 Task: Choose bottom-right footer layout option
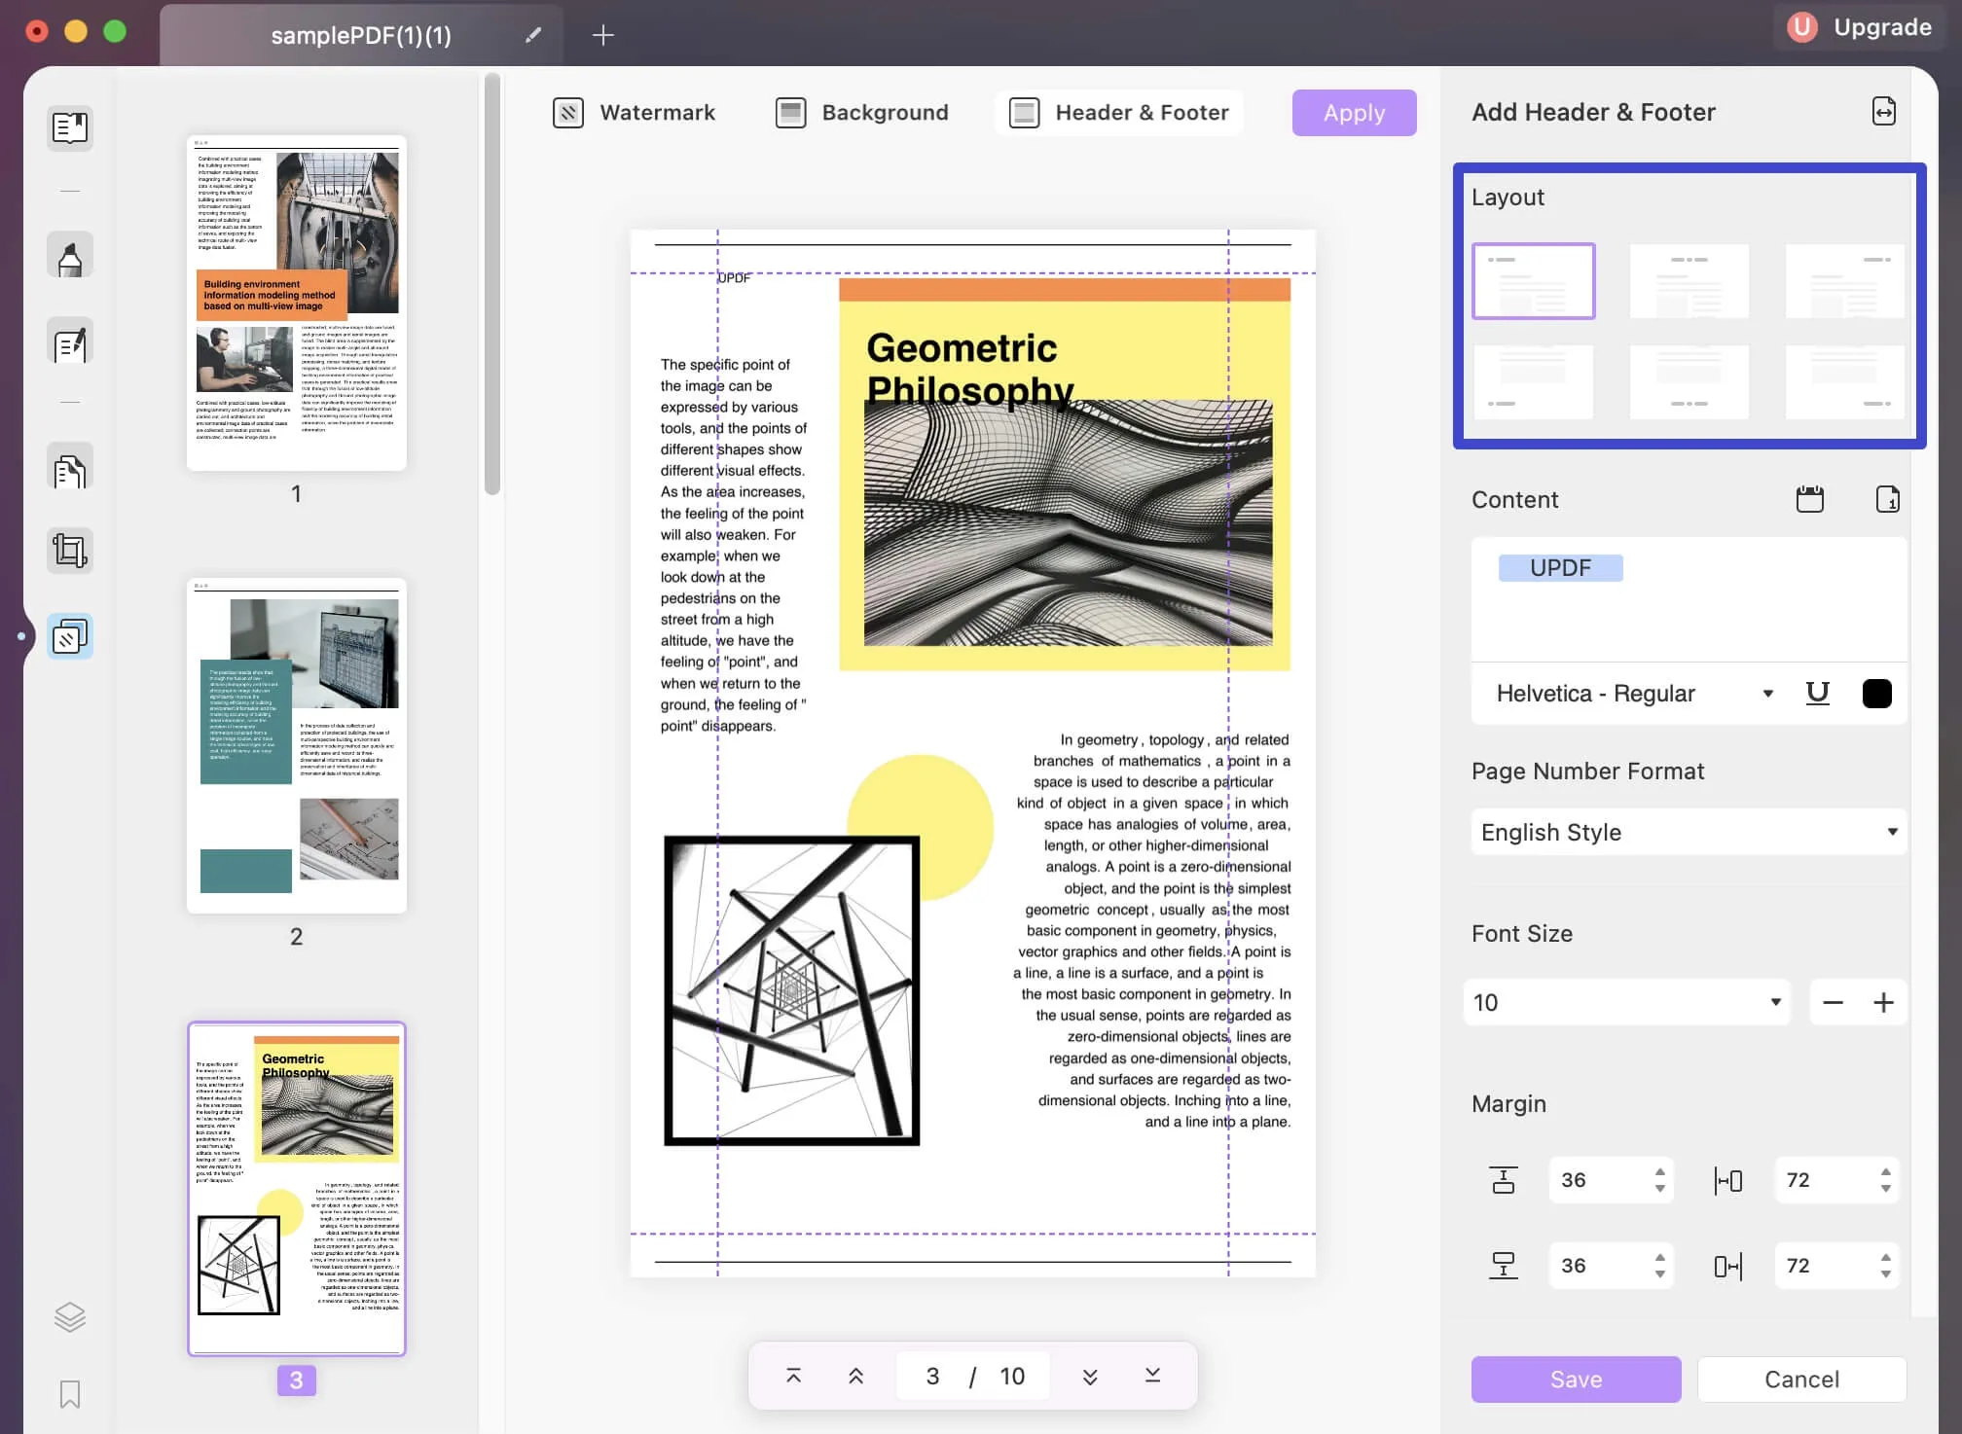pos(1844,382)
